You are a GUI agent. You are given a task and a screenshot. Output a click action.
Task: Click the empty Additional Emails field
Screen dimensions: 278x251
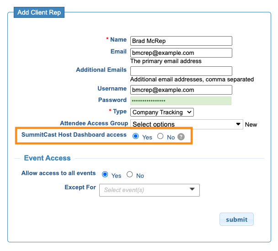coord(181,71)
